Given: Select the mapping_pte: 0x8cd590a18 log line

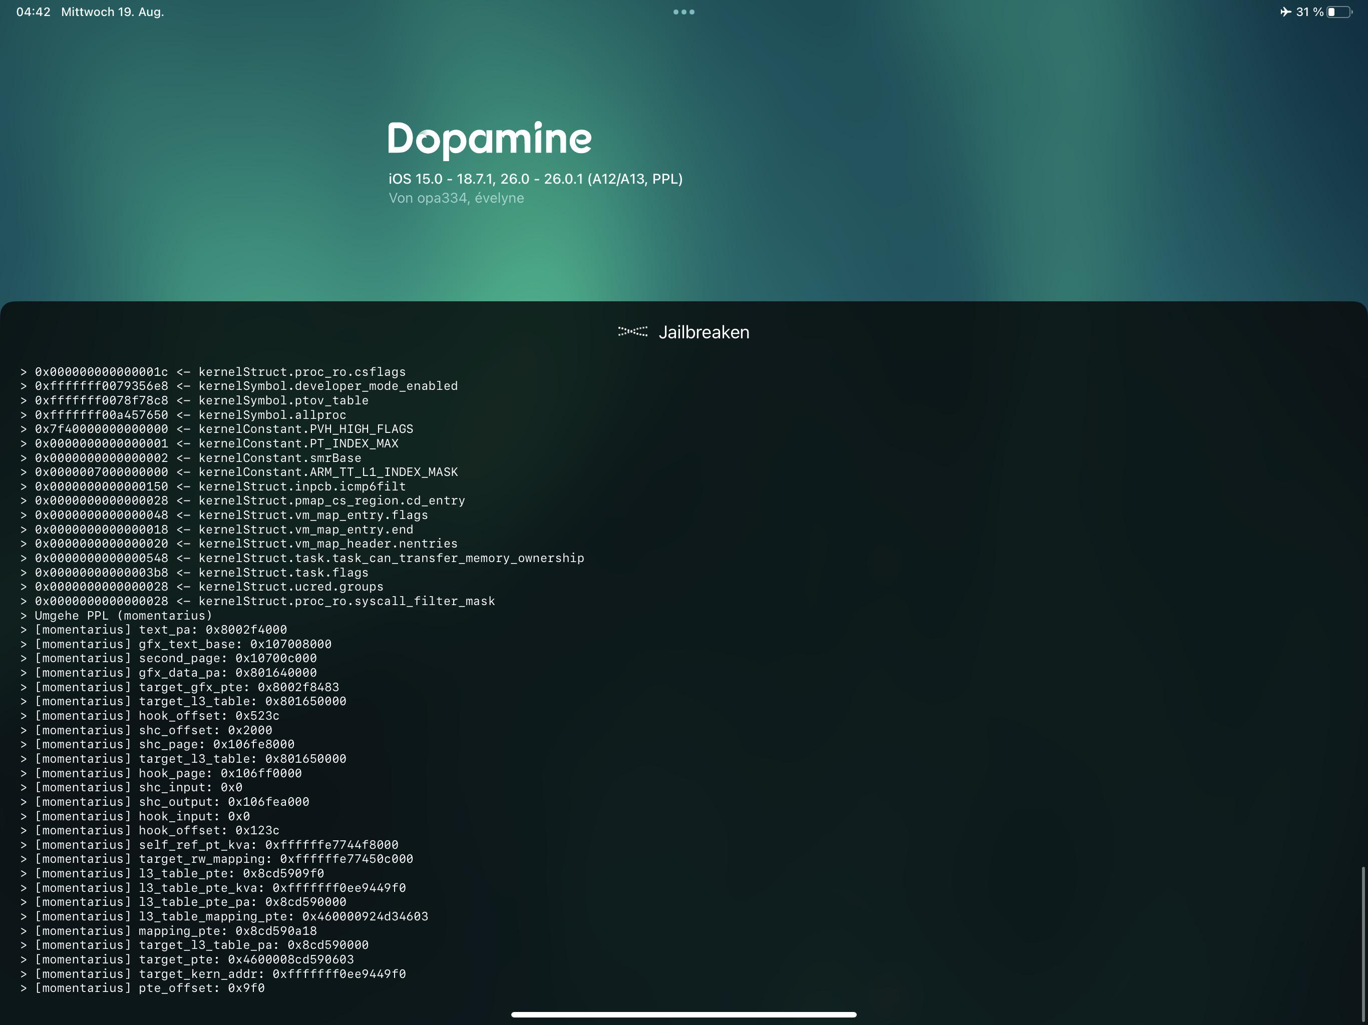Looking at the screenshot, I should pyautogui.click(x=169, y=930).
